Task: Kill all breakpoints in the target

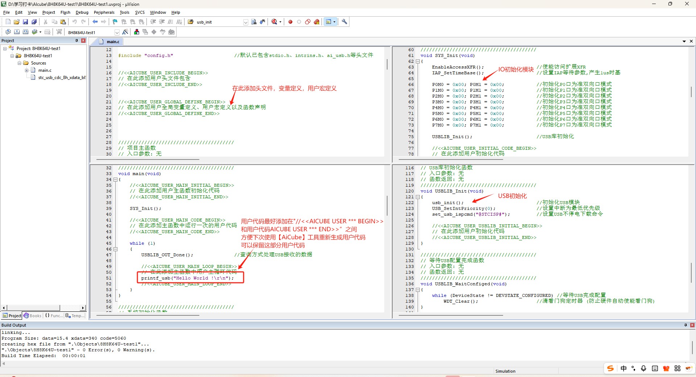Action: 316,22
